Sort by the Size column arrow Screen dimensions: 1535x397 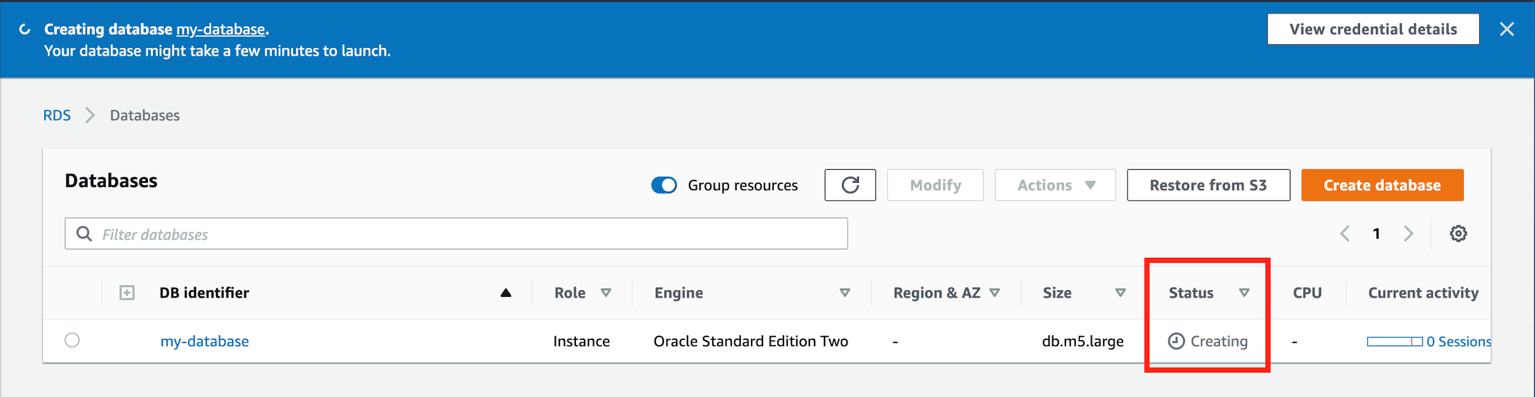[x=1121, y=293]
